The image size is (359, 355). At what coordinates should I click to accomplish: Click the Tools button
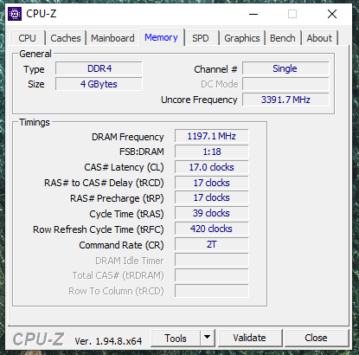(176, 338)
